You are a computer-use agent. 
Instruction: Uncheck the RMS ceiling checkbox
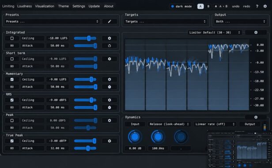12,100
